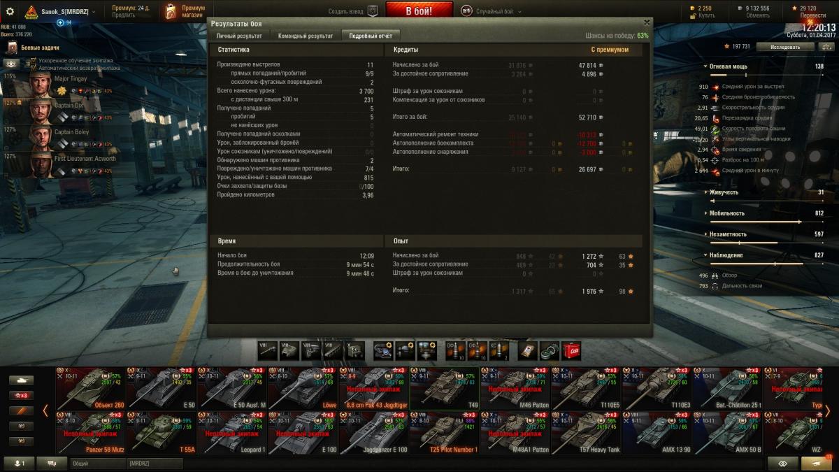The image size is (839, 472).
Task: Select the Подробный отчёт tab
Action: (371, 36)
